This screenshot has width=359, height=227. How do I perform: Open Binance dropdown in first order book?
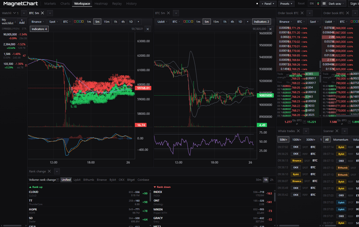click(x=286, y=22)
